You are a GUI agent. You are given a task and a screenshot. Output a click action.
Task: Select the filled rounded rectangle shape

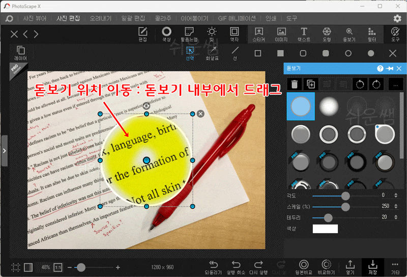click(x=326, y=53)
